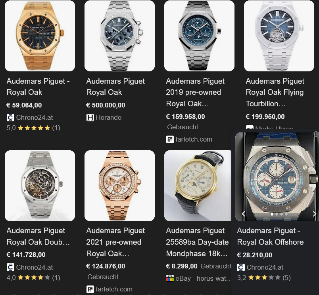This screenshot has width=319, height=295.
Task: Select first carousel dot on Offshore image
Action: [x=272, y=214]
